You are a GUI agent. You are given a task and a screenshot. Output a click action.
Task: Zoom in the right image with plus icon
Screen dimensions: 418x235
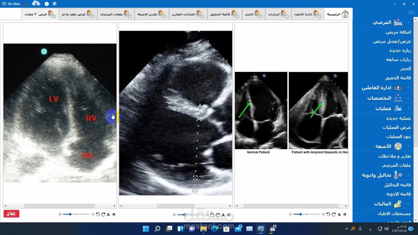click(323, 214)
